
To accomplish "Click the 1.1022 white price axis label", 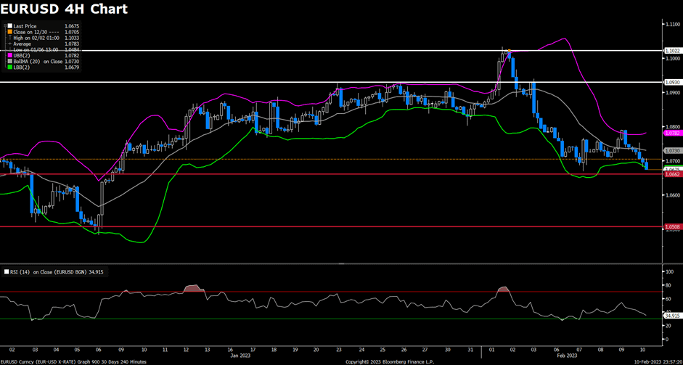I will tap(672, 51).
